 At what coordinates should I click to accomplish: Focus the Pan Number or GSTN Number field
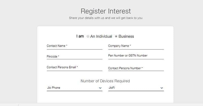click(x=136, y=56)
